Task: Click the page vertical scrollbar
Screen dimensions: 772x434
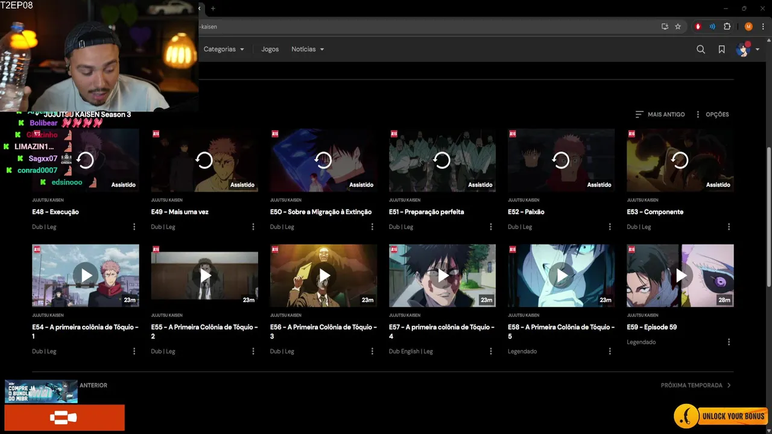Action: [x=768, y=217]
